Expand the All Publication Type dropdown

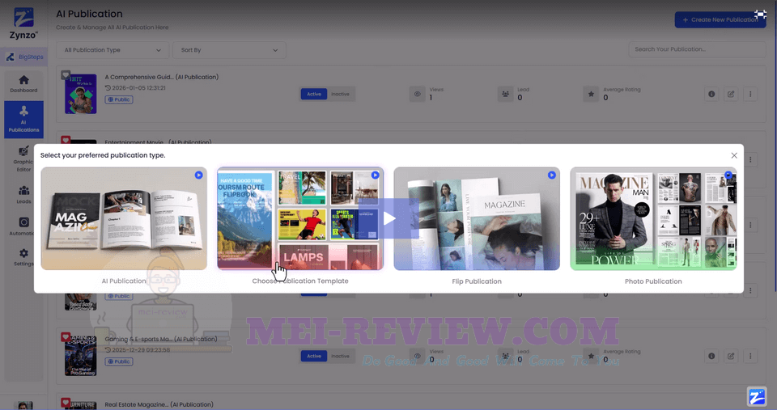(113, 50)
